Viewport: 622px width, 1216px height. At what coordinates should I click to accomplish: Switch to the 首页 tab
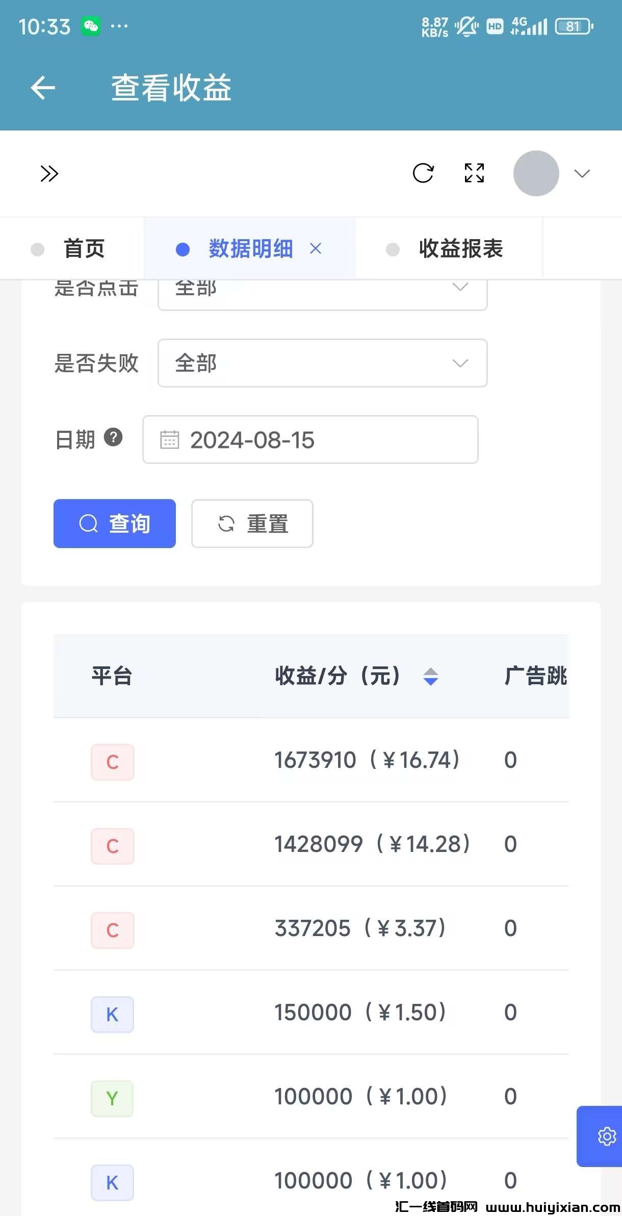coord(84,249)
